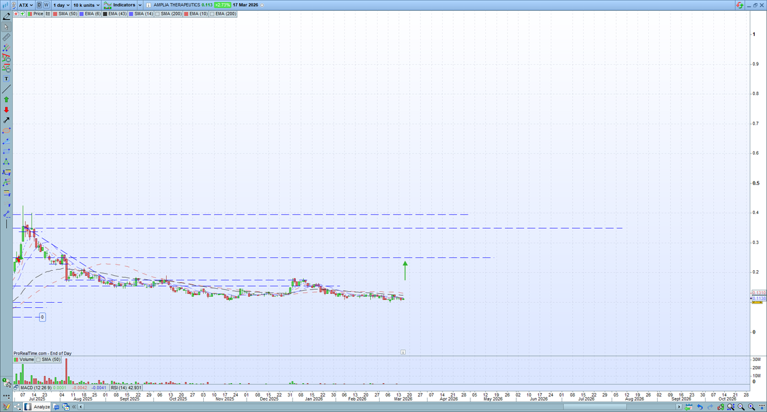Select the straight line drawing tool
This screenshot has height=412, width=767.
click(6, 89)
